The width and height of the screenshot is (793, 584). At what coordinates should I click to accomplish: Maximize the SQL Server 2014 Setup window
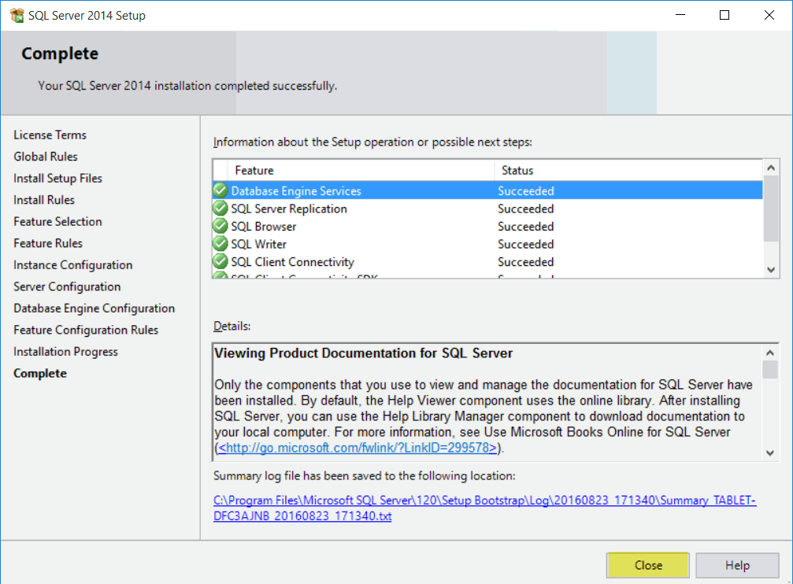724,15
